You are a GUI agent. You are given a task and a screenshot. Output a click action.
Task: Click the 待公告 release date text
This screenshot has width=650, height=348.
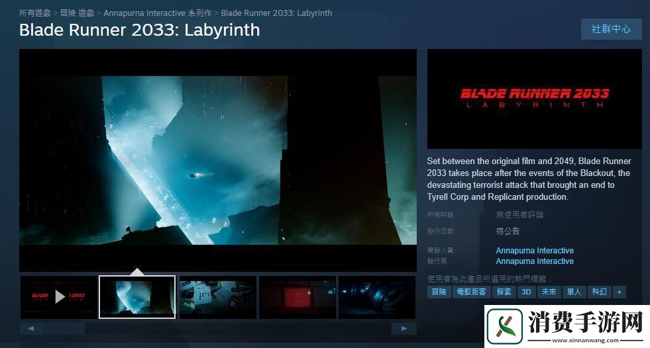pyautogui.click(x=508, y=231)
